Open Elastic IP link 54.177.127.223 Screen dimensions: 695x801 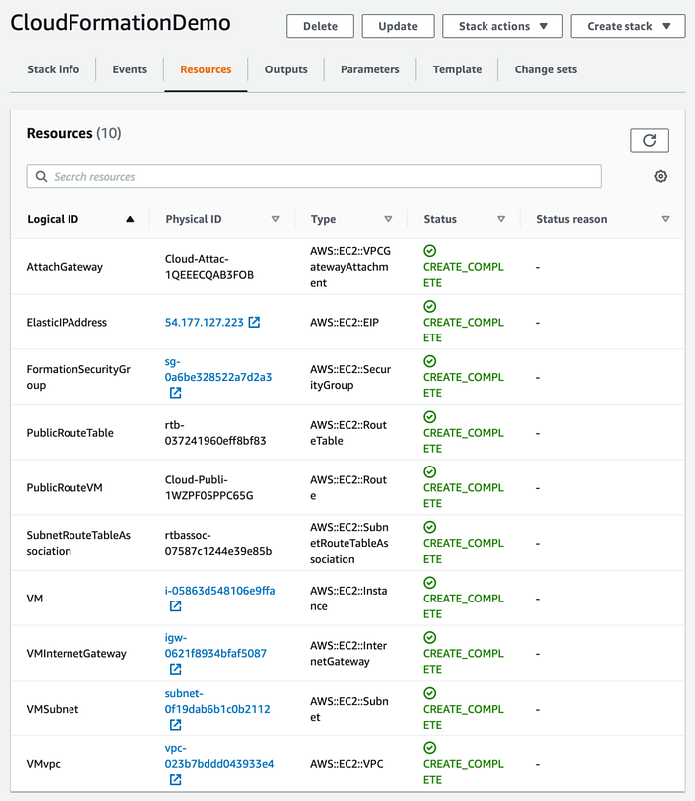205,323
